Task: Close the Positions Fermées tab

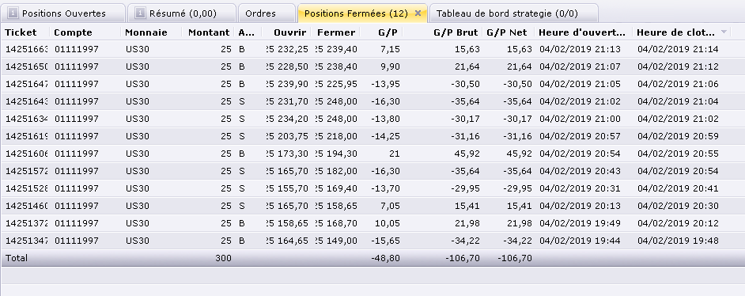Action: [x=418, y=13]
